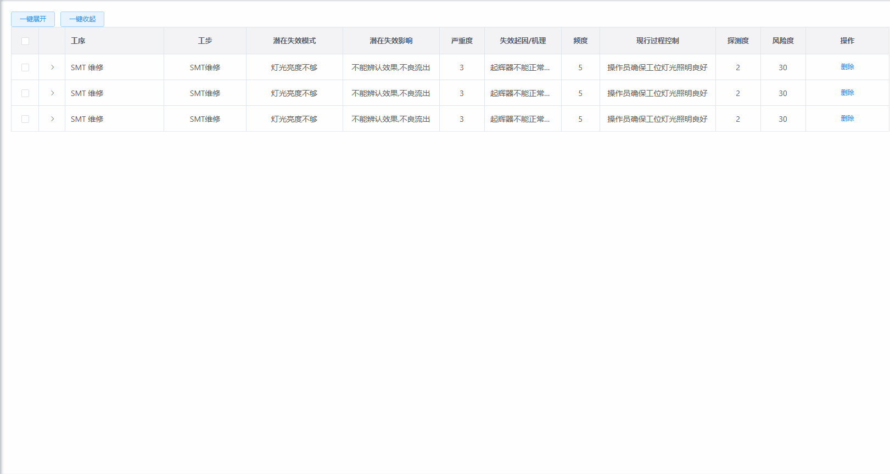
Task: Select '不能辨认效果,不良流出' cell in second row
Action: pyautogui.click(x=391, y=93)
